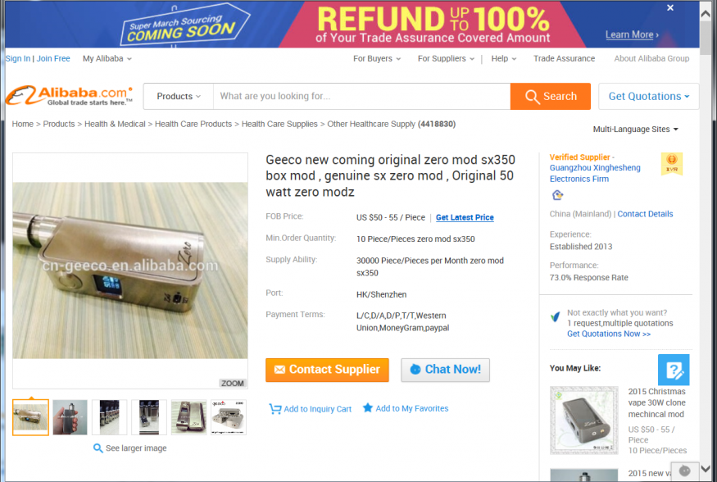717x482 pixels.
Task: Click the blue feedback question-mark icon
Action: pos(674,370)
